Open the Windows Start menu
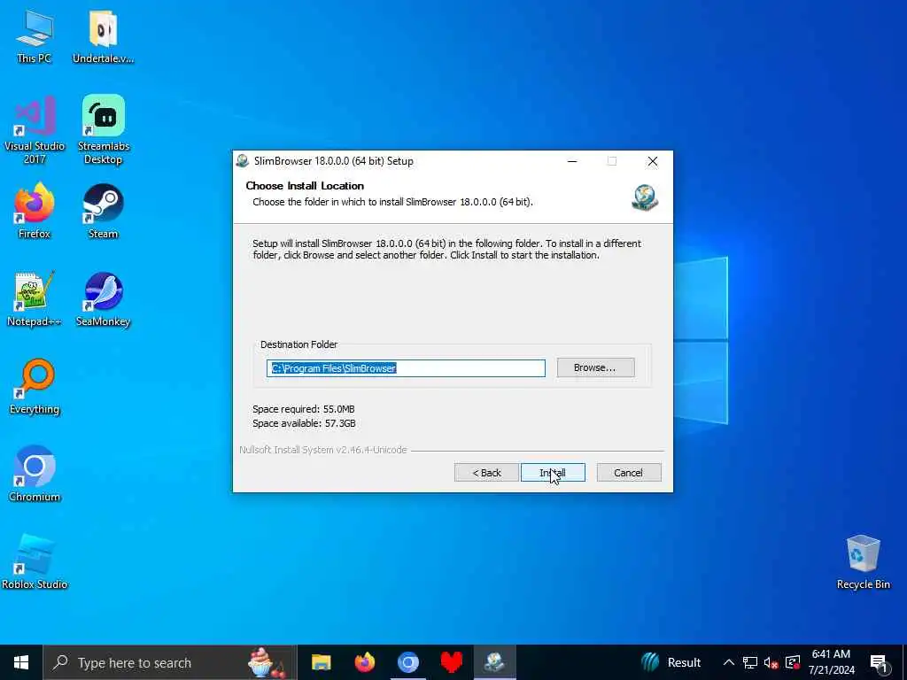This screenshot has width=907, height=680. click(x=21, y=662)
